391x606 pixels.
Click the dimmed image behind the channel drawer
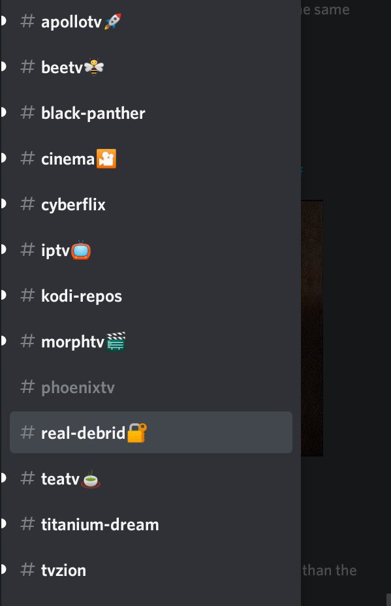point(312,328)
